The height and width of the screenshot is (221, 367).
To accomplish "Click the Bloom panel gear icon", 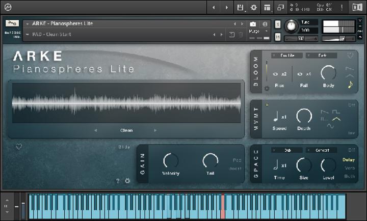I will tap(267, 89).
